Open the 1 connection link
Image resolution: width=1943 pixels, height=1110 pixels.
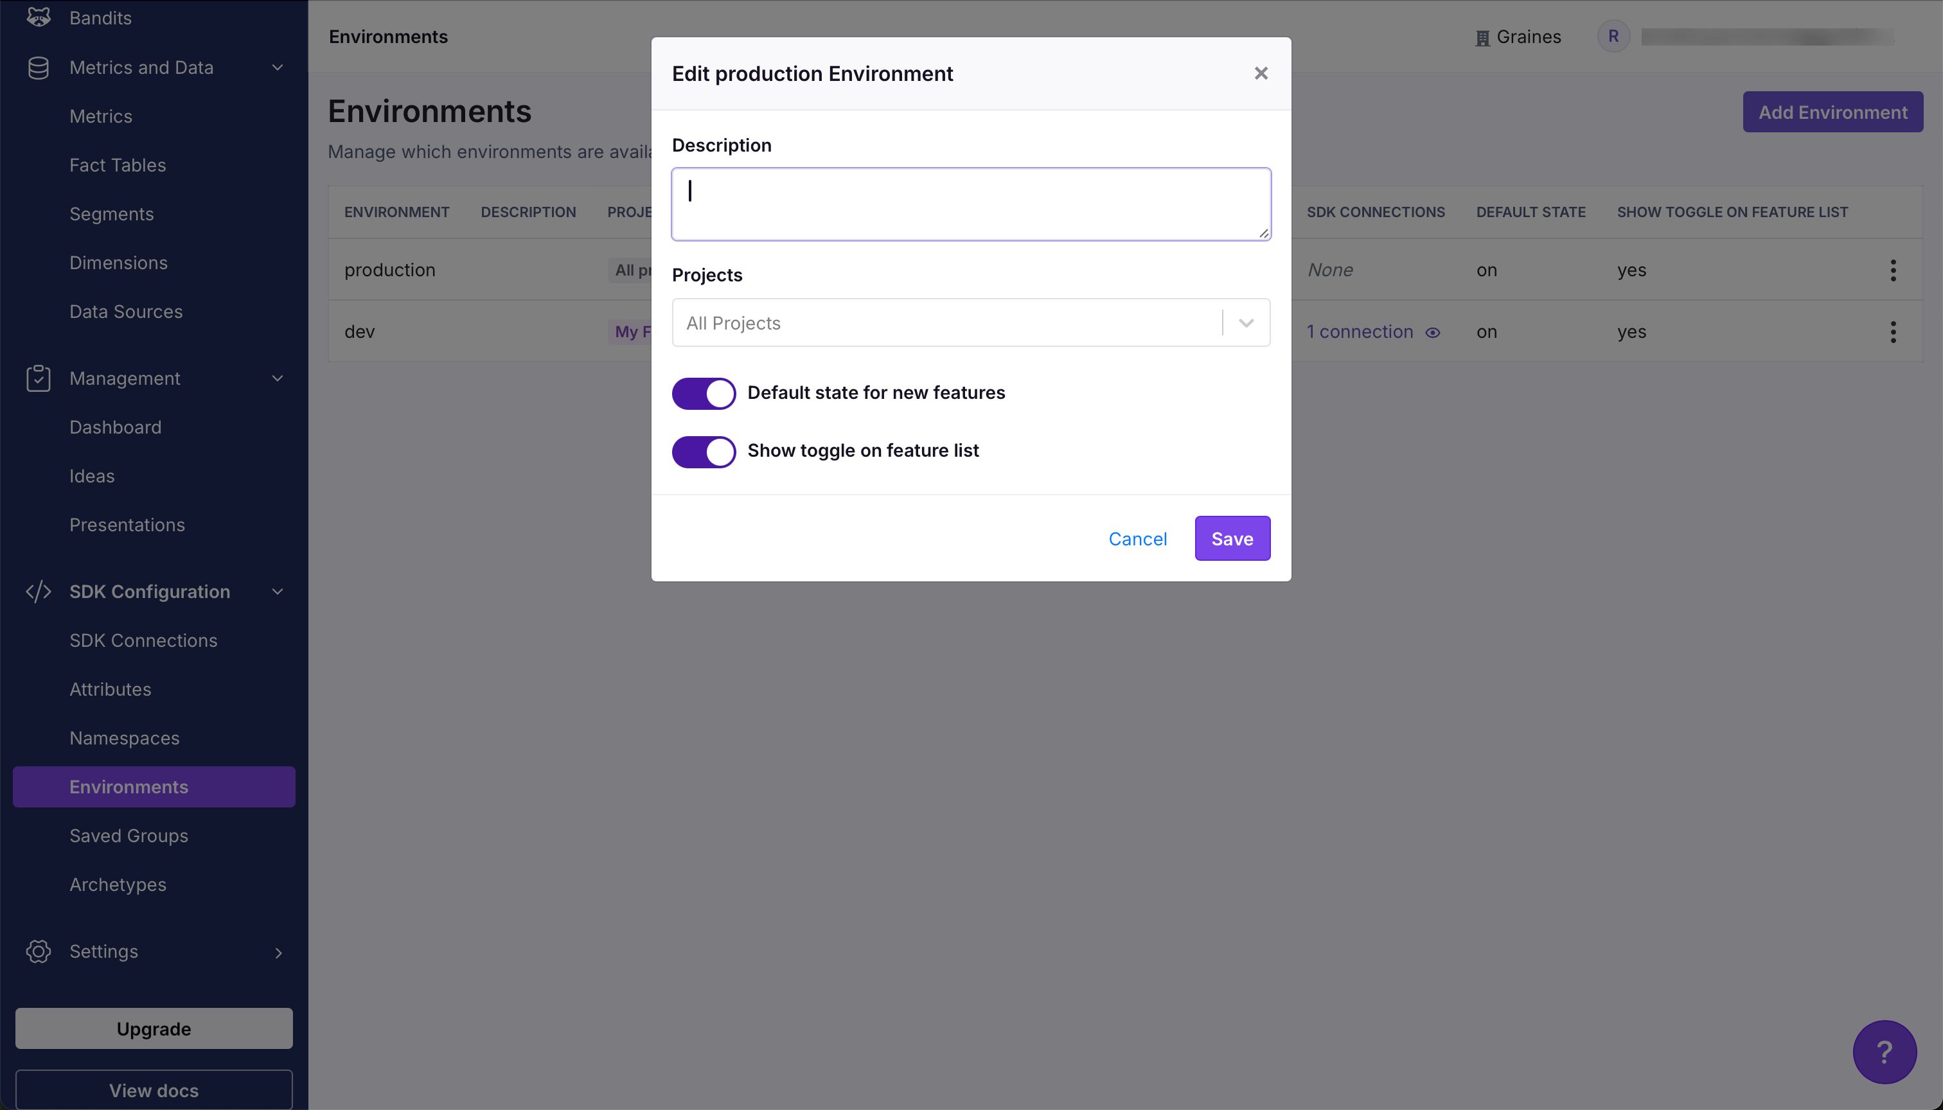pyautogui.click(x=1359, y=331)
